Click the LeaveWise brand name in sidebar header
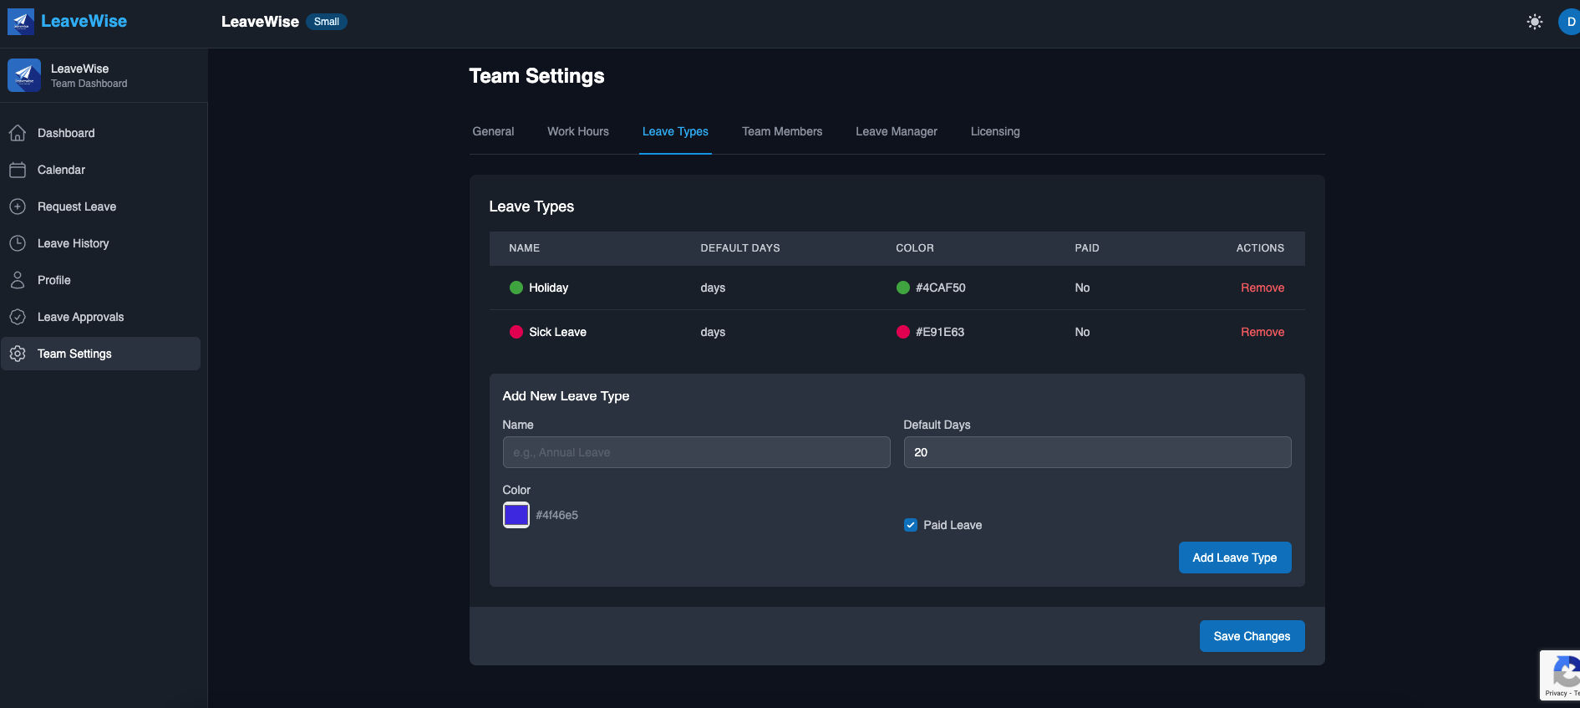This screenshot has height=708, width=1580. click(x=84, y=22)
